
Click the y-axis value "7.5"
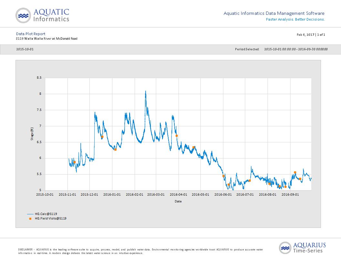(x=39, y=110)
